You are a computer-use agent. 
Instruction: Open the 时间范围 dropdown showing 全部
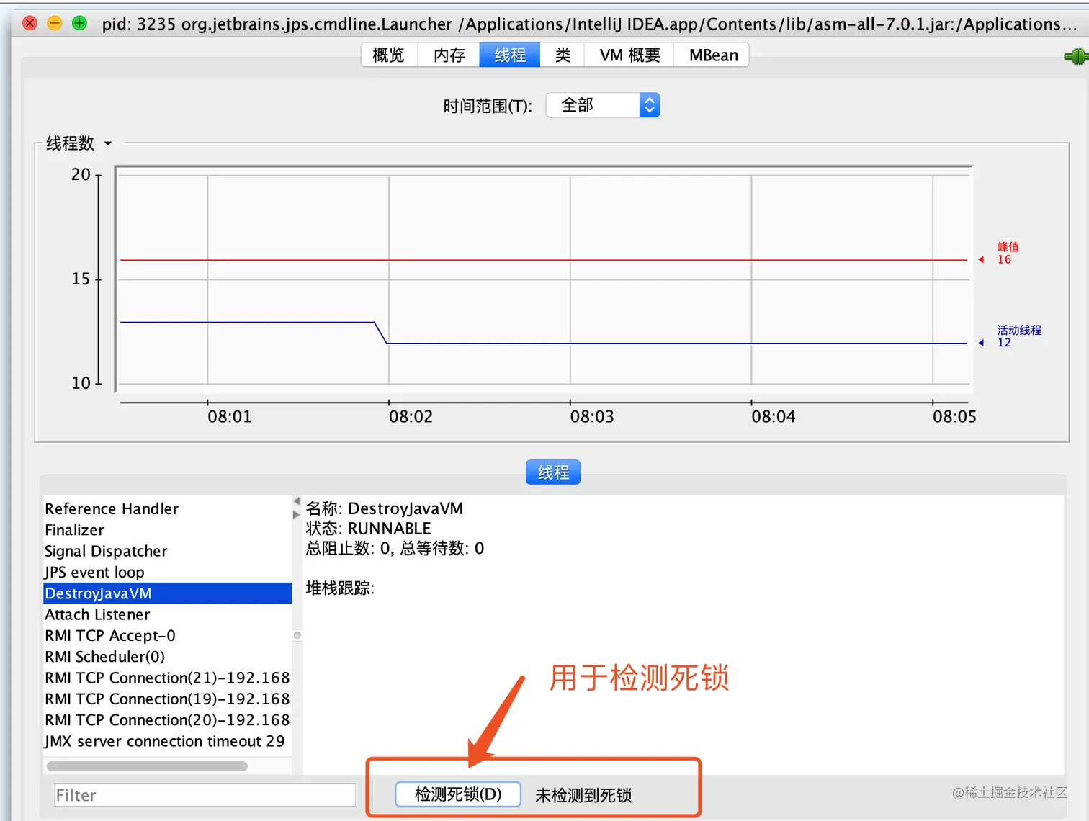603,105
